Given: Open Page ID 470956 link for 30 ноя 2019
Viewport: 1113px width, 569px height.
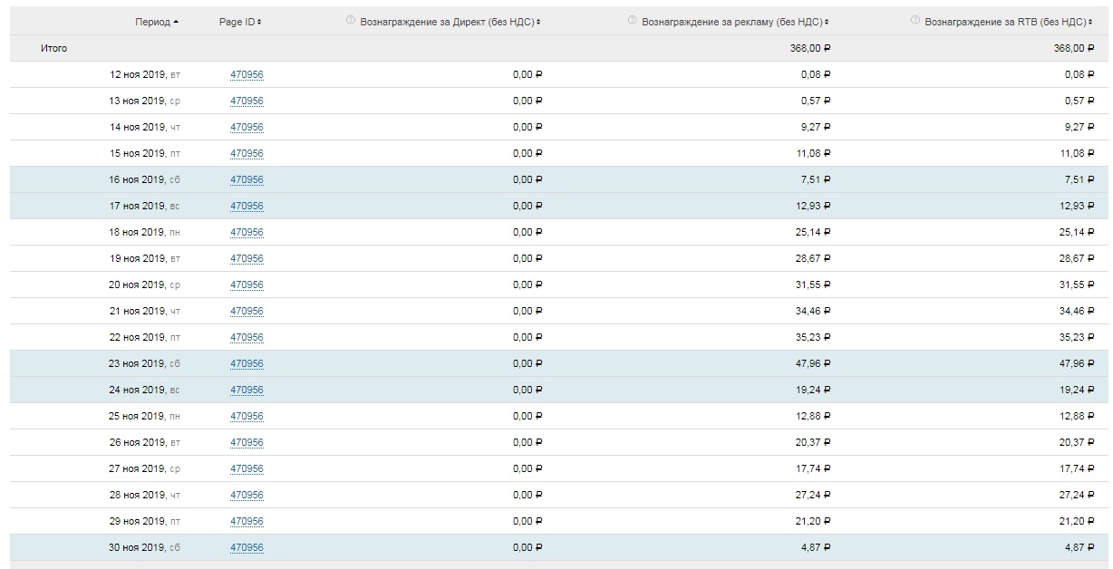Looking at the screenshot, I should (x=247, y=547).
